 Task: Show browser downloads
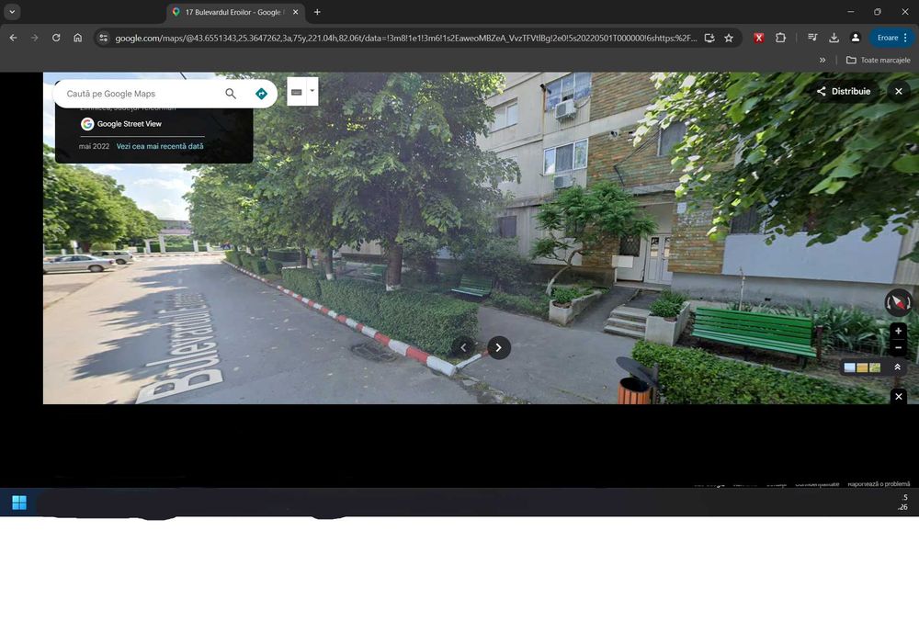coord(834,38)
